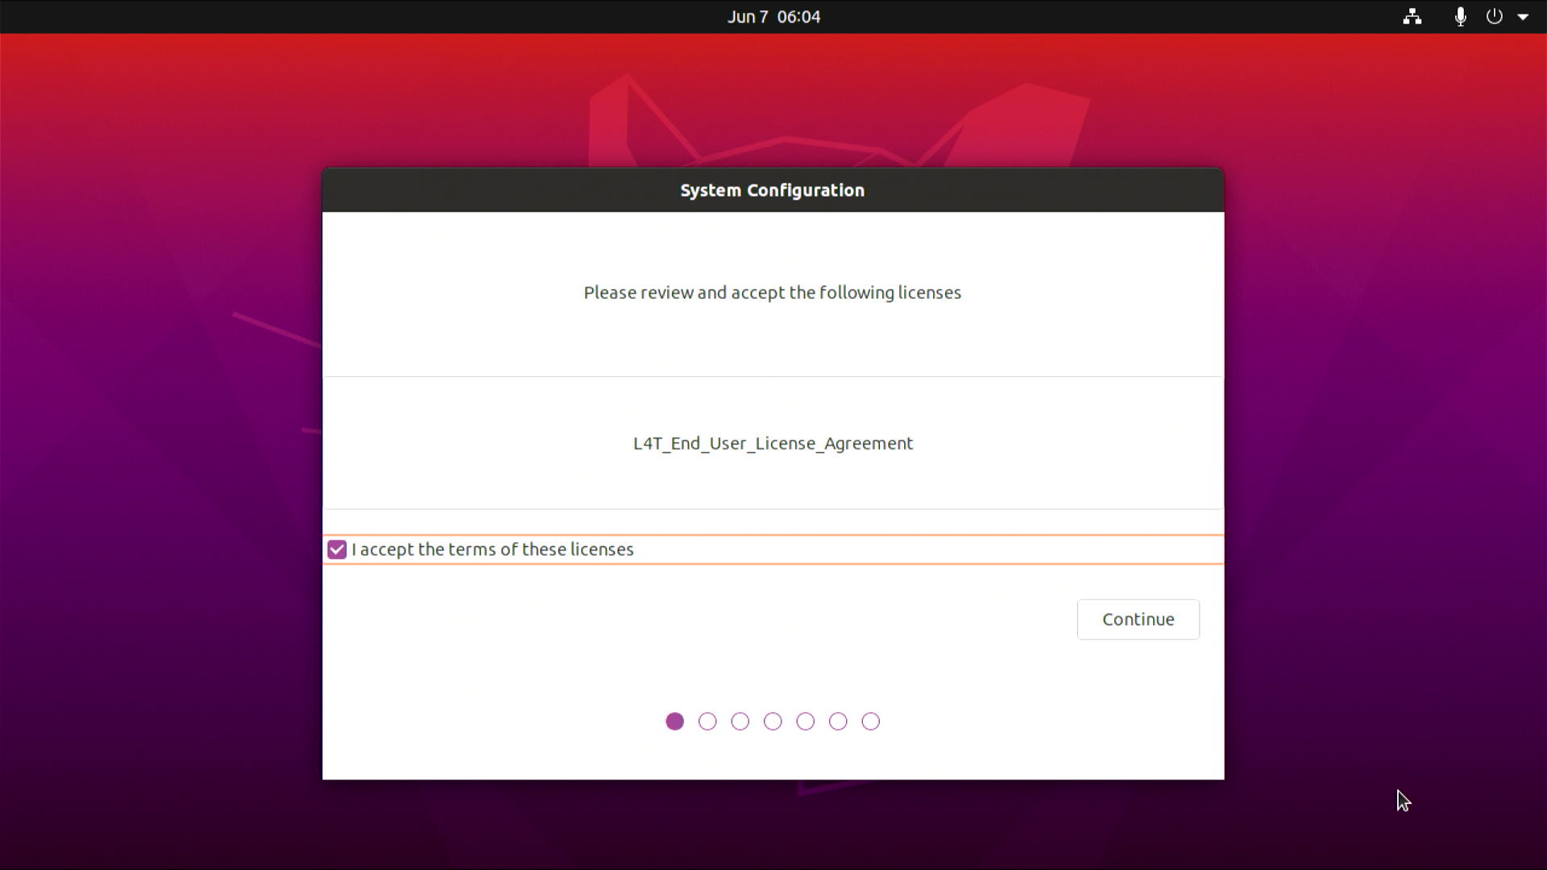Click the first filled page indicator dot
The height and width of the screenshot is (870, 1547).
[x=675, y=722]
